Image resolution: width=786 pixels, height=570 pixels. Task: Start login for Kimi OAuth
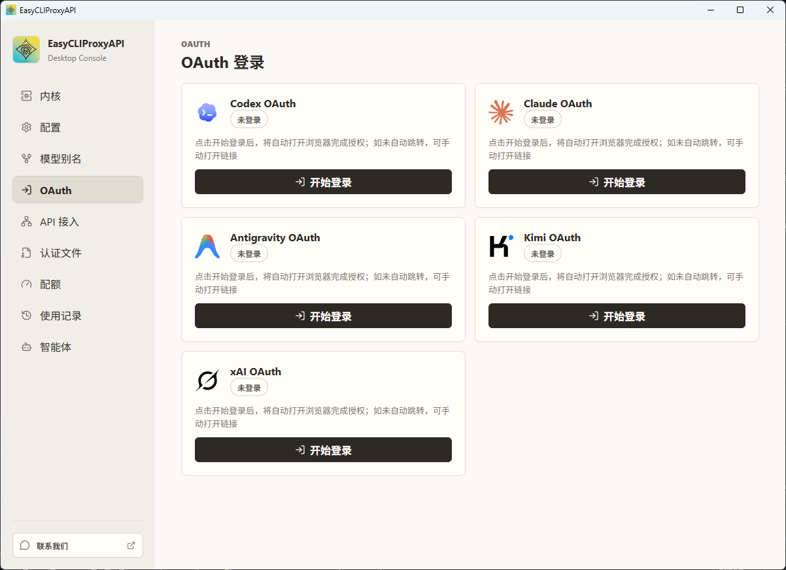click(617, 316)
